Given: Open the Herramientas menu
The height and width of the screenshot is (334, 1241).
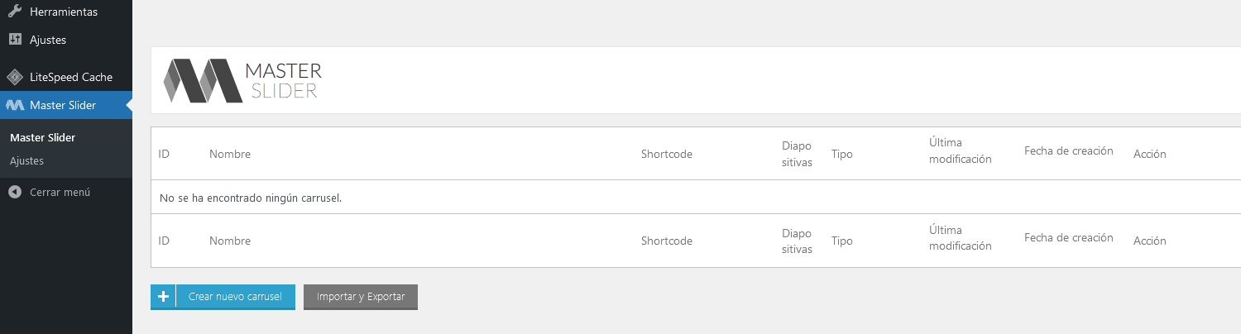Looking at the screenshot, I should point(63,12).
